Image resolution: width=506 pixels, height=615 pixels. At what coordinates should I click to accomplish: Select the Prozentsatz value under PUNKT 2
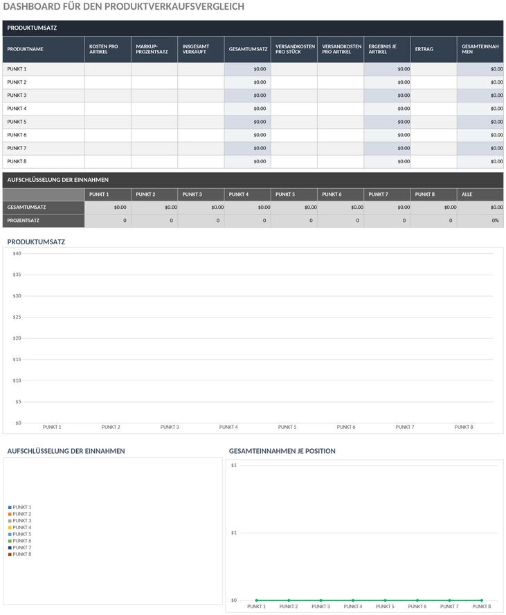pos(154,221)
